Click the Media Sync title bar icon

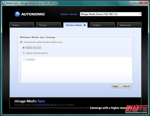(4, 3)
